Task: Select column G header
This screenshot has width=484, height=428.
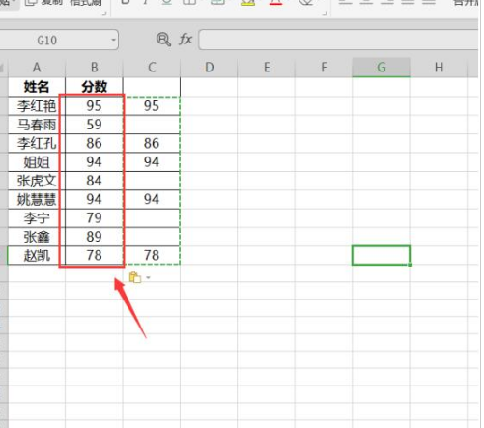Action: (x=381, y=68)
